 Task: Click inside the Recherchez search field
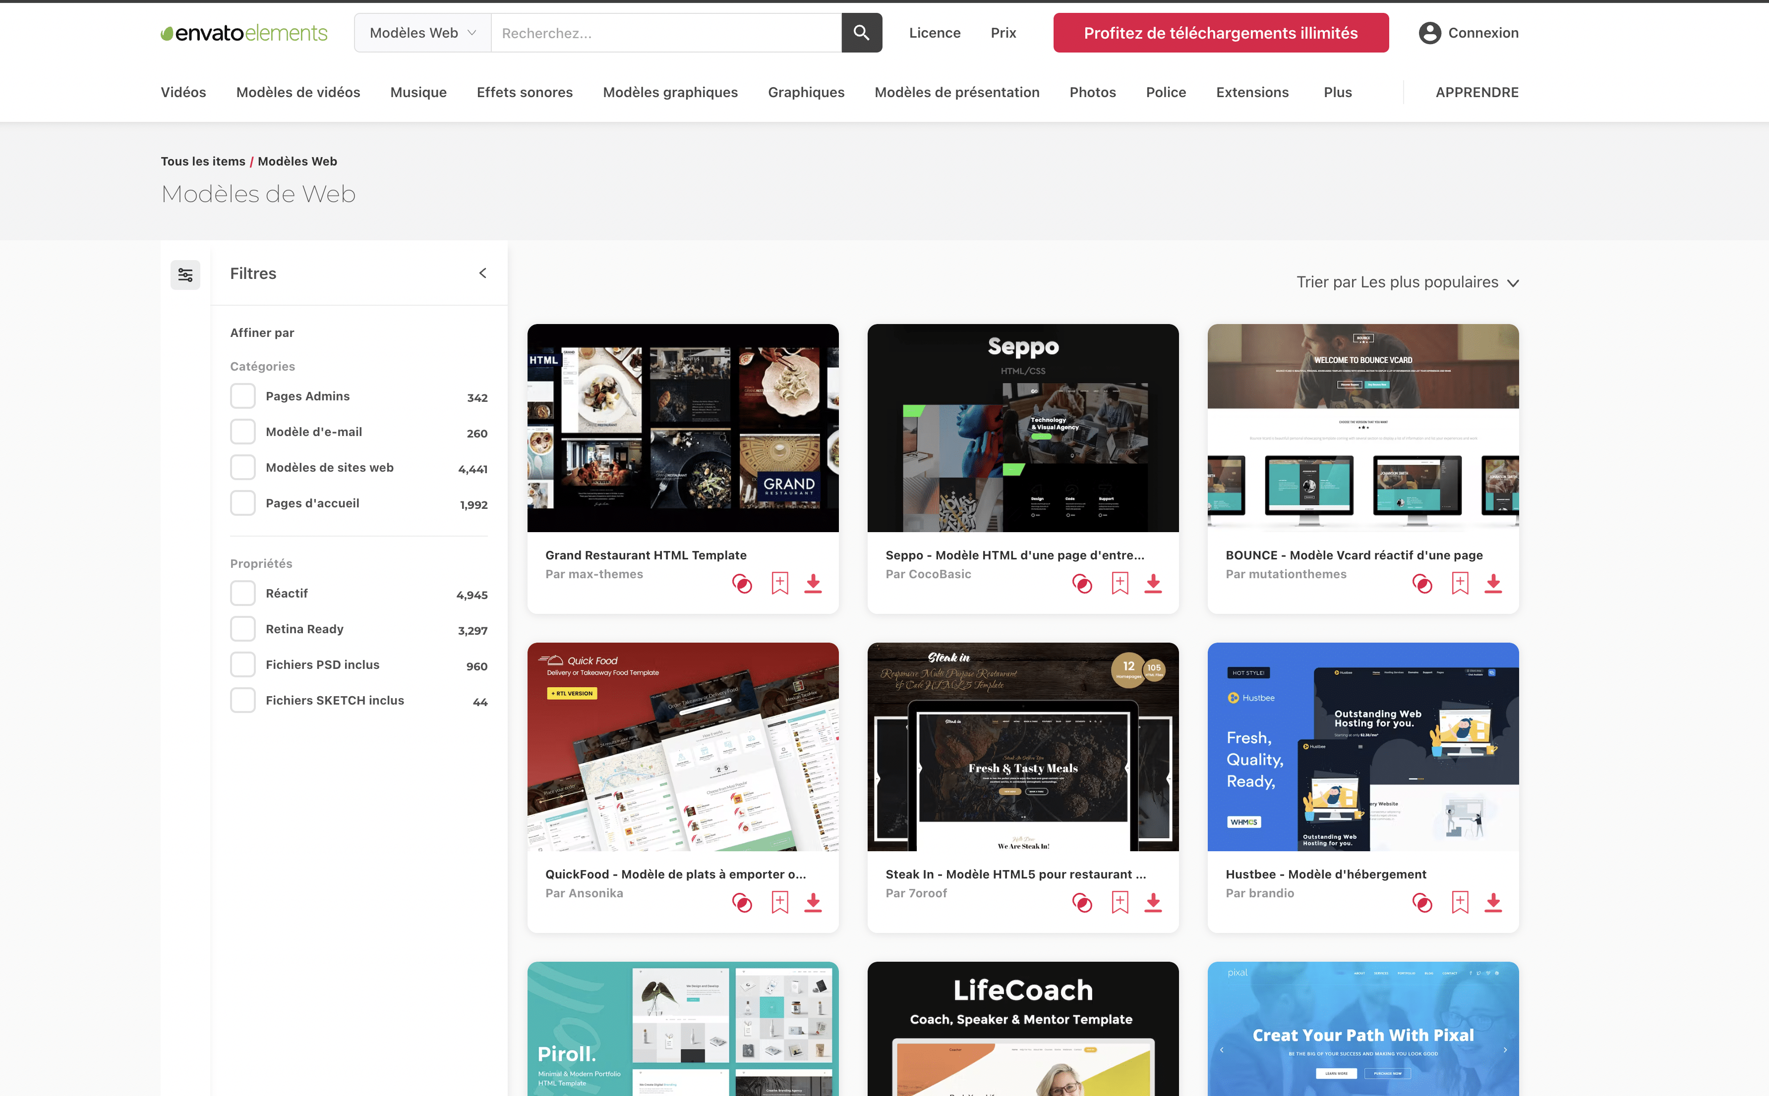pos(666,33)
